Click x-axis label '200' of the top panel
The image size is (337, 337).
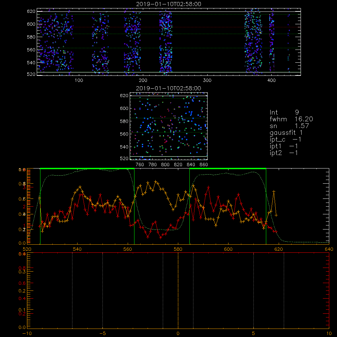143,81
